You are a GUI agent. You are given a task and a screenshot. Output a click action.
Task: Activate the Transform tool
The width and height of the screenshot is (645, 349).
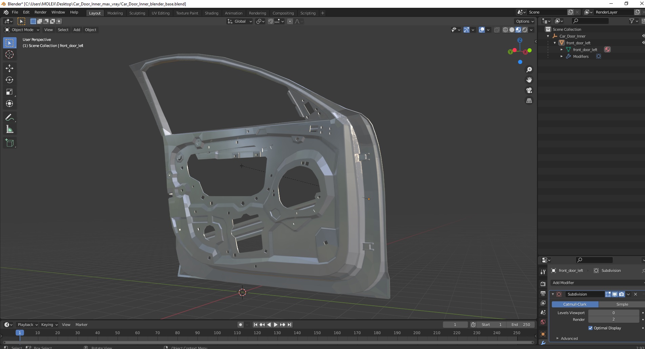pos(9,103)
